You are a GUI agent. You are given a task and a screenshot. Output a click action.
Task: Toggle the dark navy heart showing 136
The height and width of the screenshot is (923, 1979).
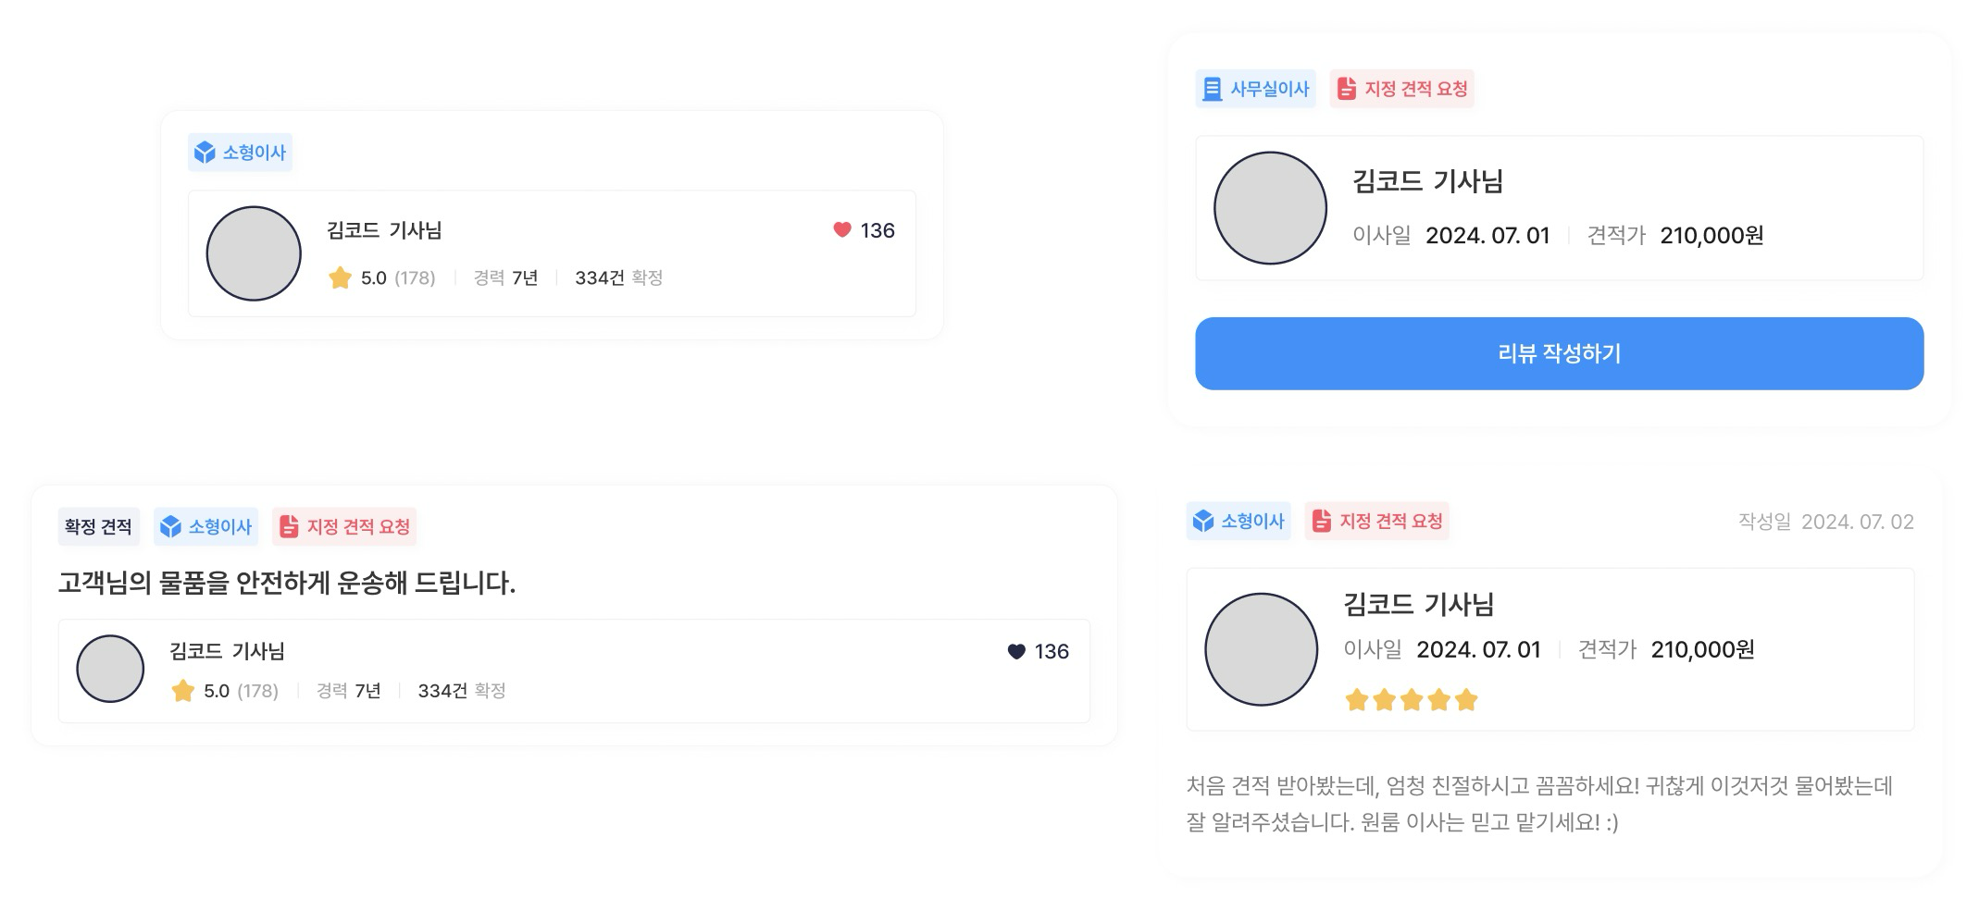click(1015, 651)
